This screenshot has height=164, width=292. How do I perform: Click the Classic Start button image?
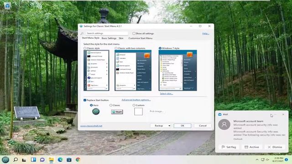[x=117, y=112]
